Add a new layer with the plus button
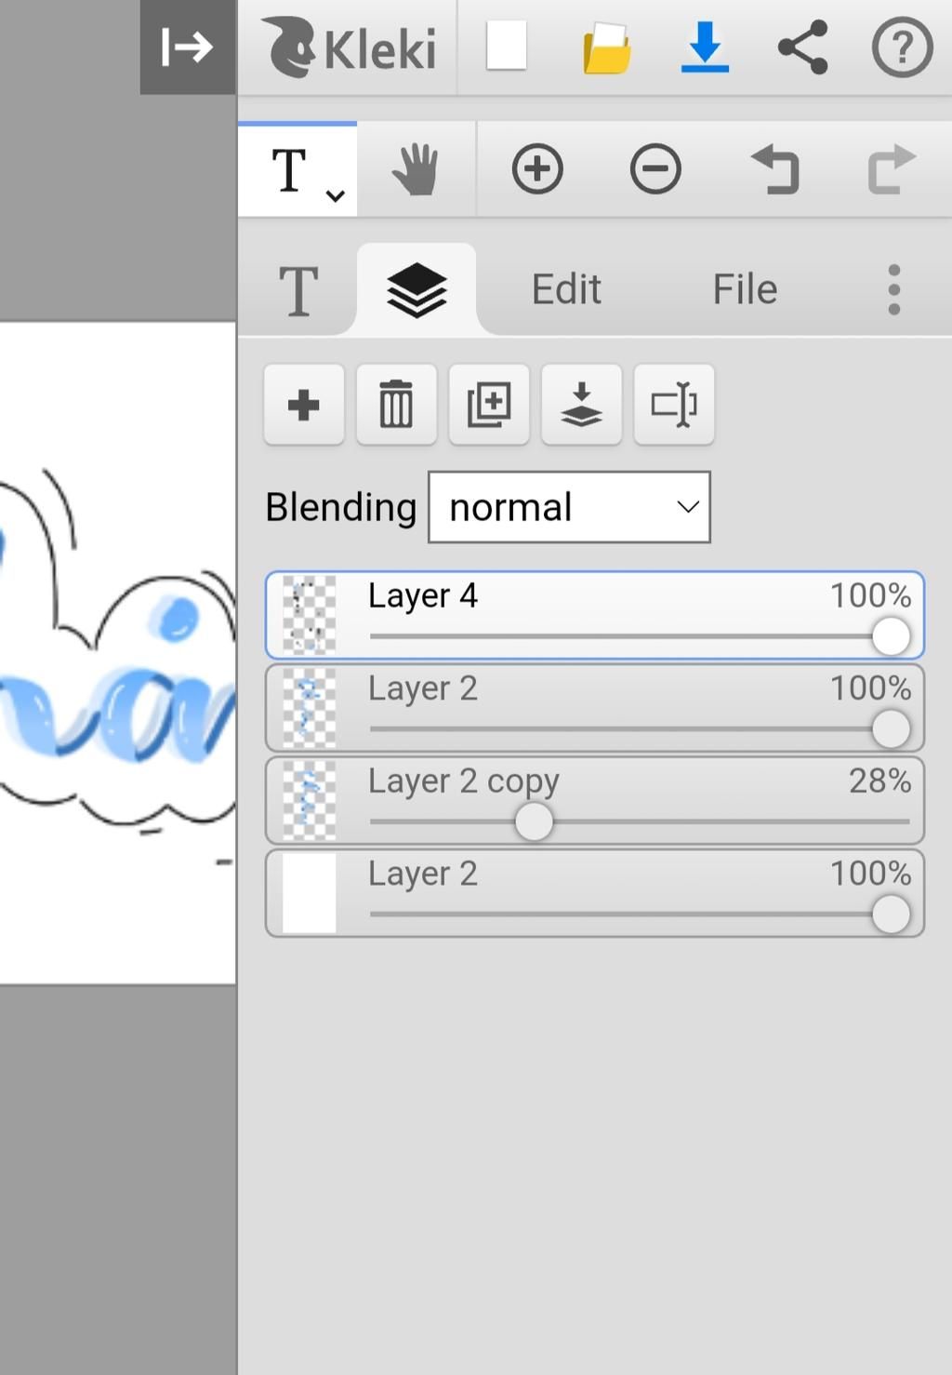The width and height of the screenshot is (952, 1375). coord(304,405)
